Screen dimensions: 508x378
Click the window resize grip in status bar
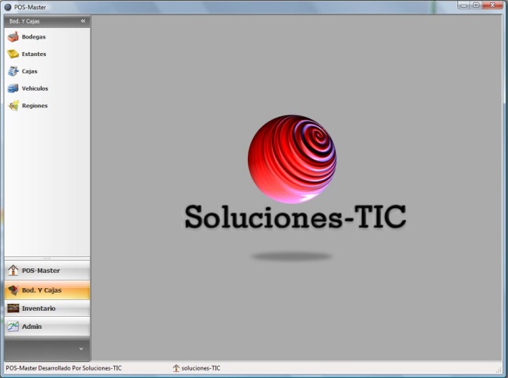click(x=499, y=370)
